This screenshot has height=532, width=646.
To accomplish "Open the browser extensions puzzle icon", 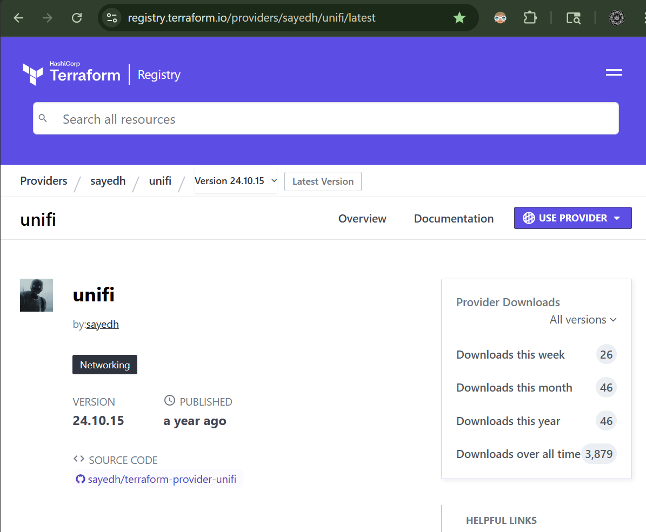I will click(530, 17).
